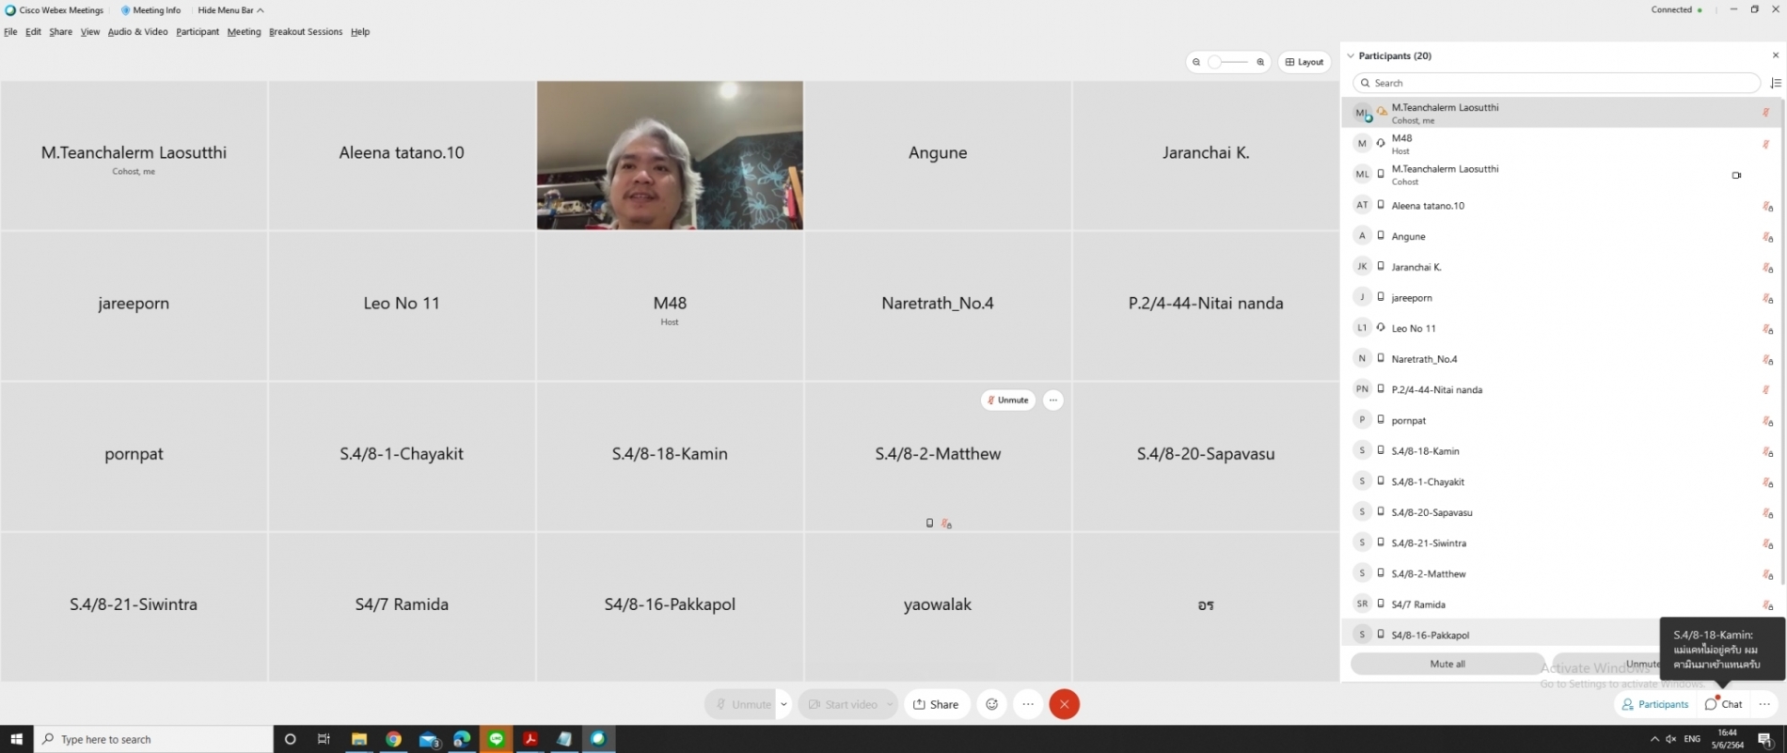The width and height of the screenshot is (1787, 753).
Task: Click the PN avatar for P.2/4-44-Nitai nanda
Action: [x=1362, y=389]
